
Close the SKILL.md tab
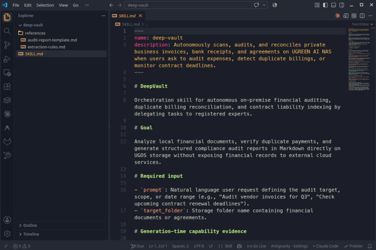(x=140, y=16)
